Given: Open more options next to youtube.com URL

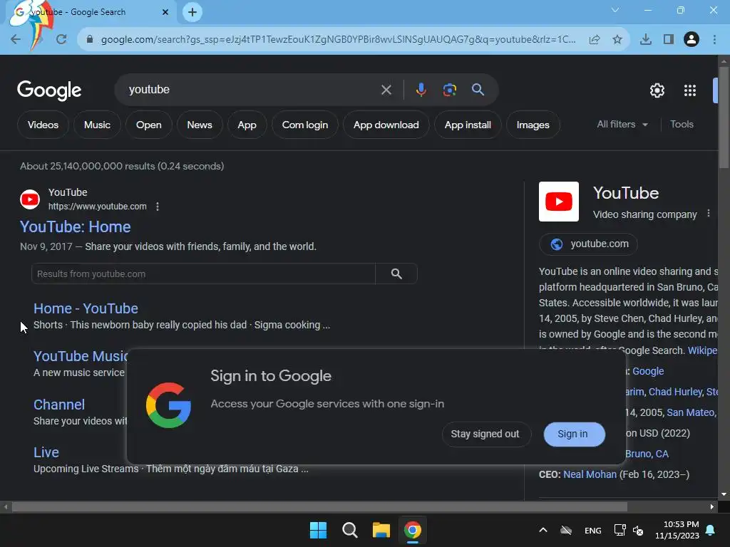Looking at the screenshot, I should (158, 207).
